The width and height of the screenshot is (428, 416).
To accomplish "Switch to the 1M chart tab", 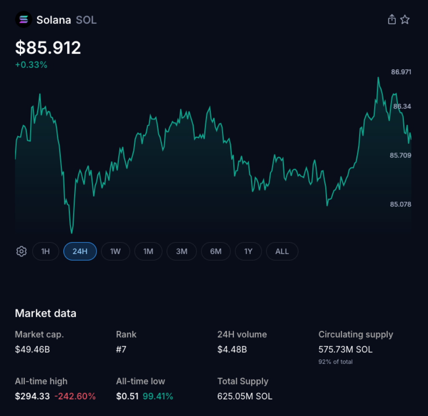I will pyautogui.click(x=148, y=251).
